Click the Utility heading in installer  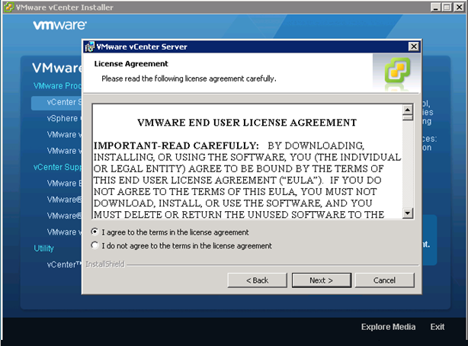pyautogui.click(x=44, y=248)
